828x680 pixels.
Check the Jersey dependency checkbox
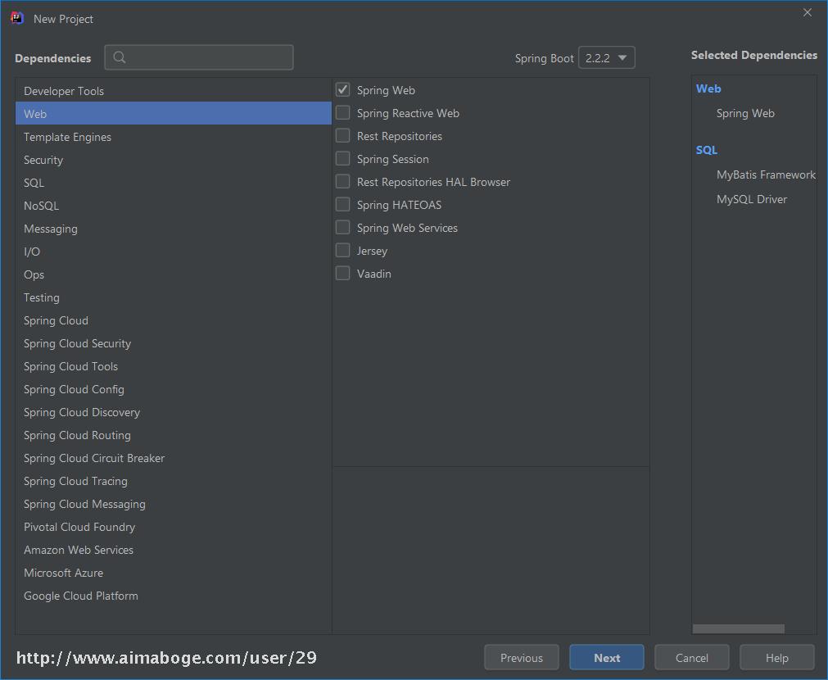click(x=342, y=251)
